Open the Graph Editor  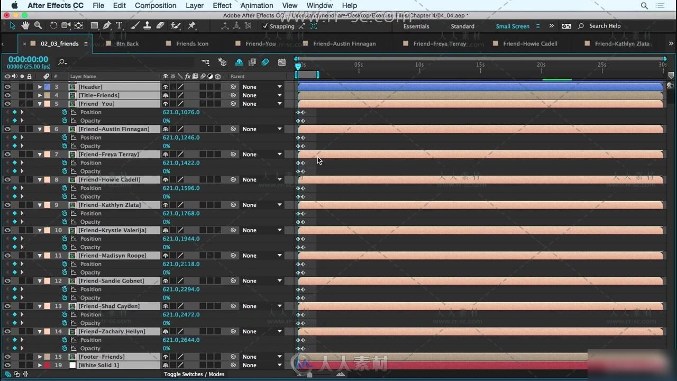282,62
